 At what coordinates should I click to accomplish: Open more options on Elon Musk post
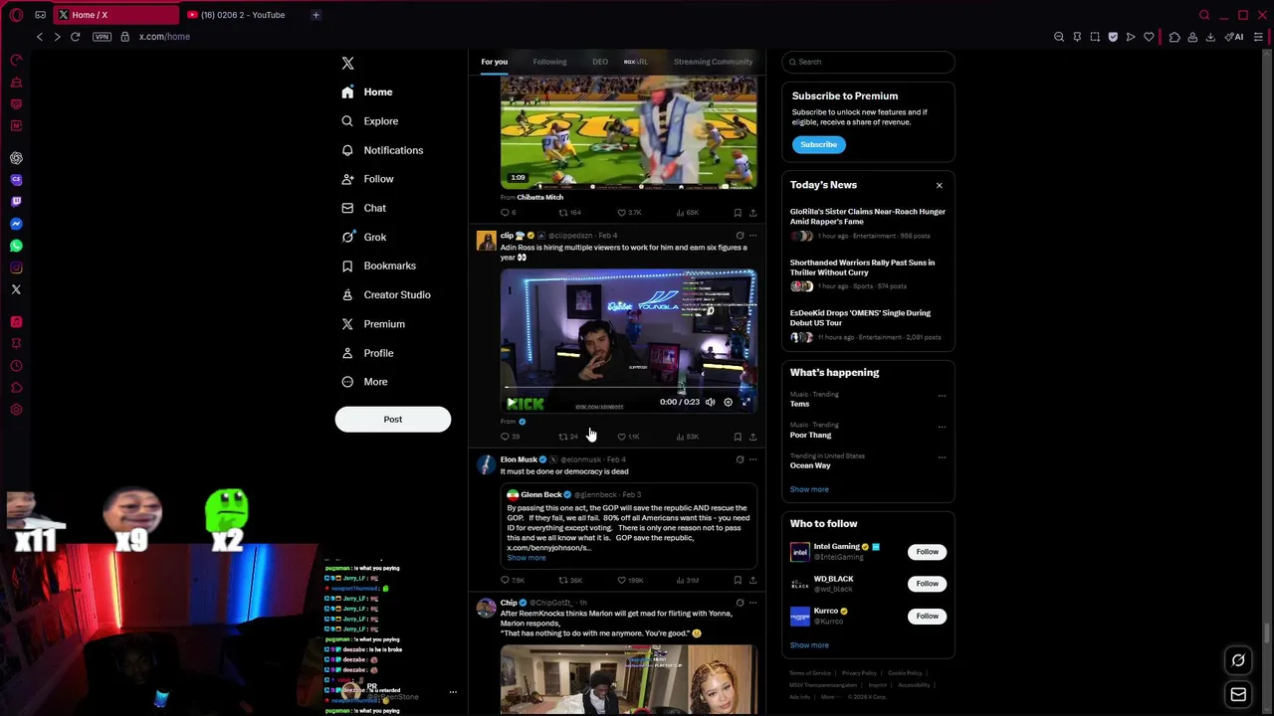[x=752, y=459]
